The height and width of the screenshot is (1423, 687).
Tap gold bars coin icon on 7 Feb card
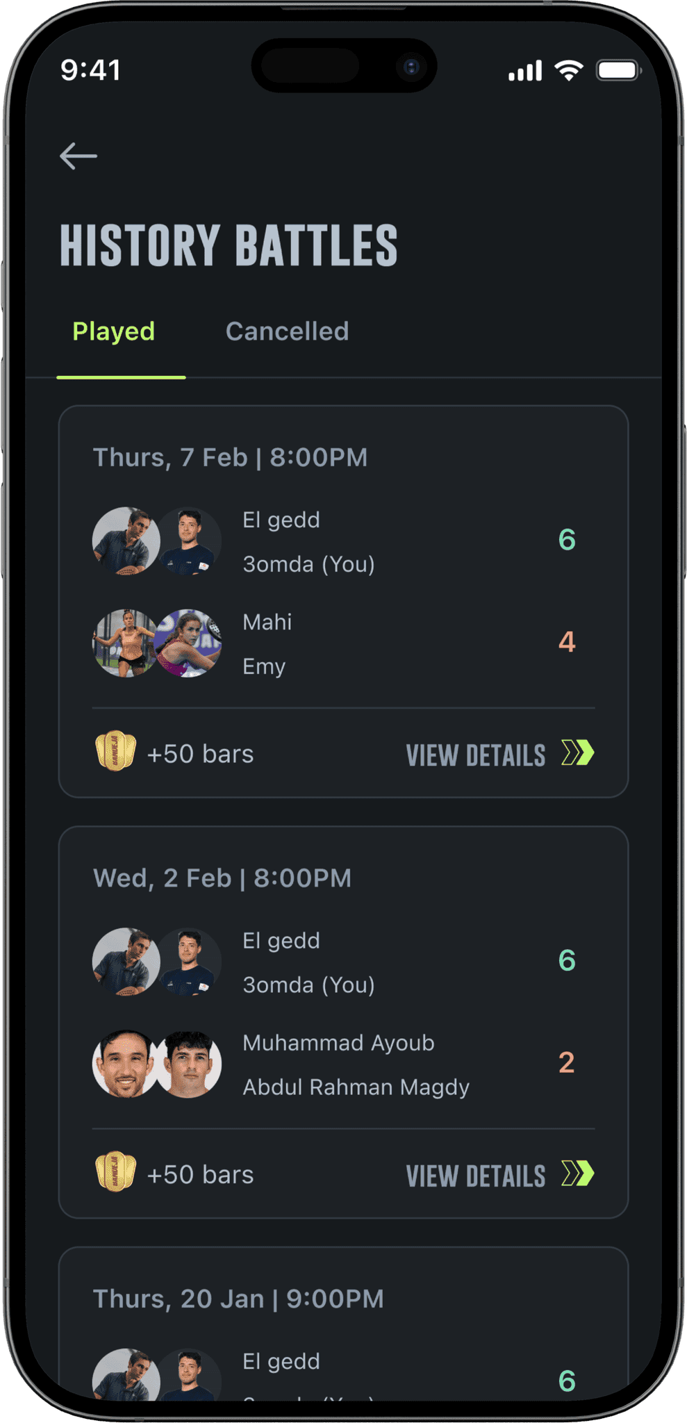(115, 752)
